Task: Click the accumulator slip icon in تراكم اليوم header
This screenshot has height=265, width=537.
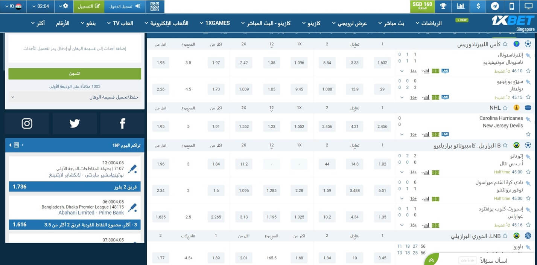Action: (16, 145)
